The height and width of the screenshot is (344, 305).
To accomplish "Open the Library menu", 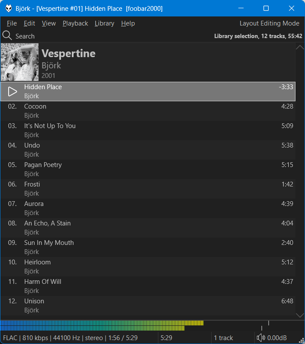I will tap(104, 23).
